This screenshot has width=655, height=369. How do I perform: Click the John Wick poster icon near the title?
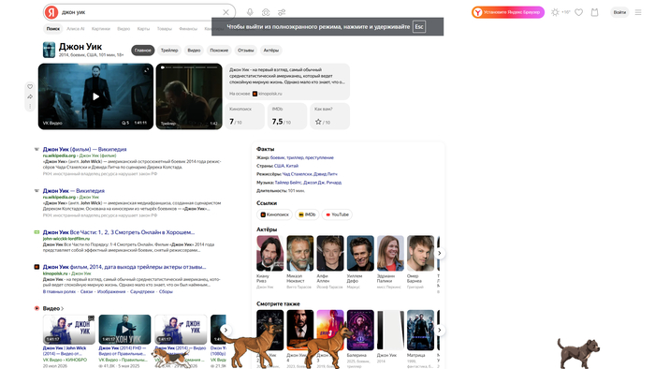point(49,50)
